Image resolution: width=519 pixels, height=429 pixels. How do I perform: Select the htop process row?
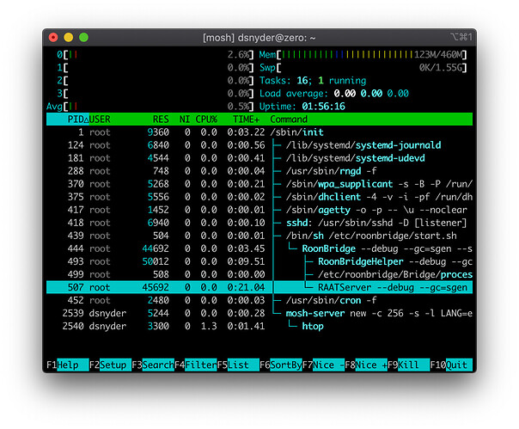259,326
